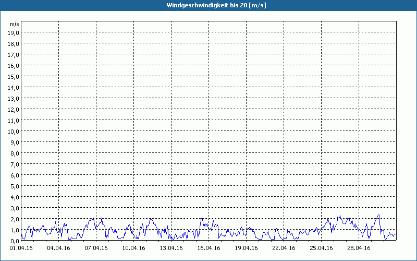The width and height of the screenshot is (417, 261).
Task: Click the 14,0 y-axis label
Action: pyautogui.click(x=14, y=88)
